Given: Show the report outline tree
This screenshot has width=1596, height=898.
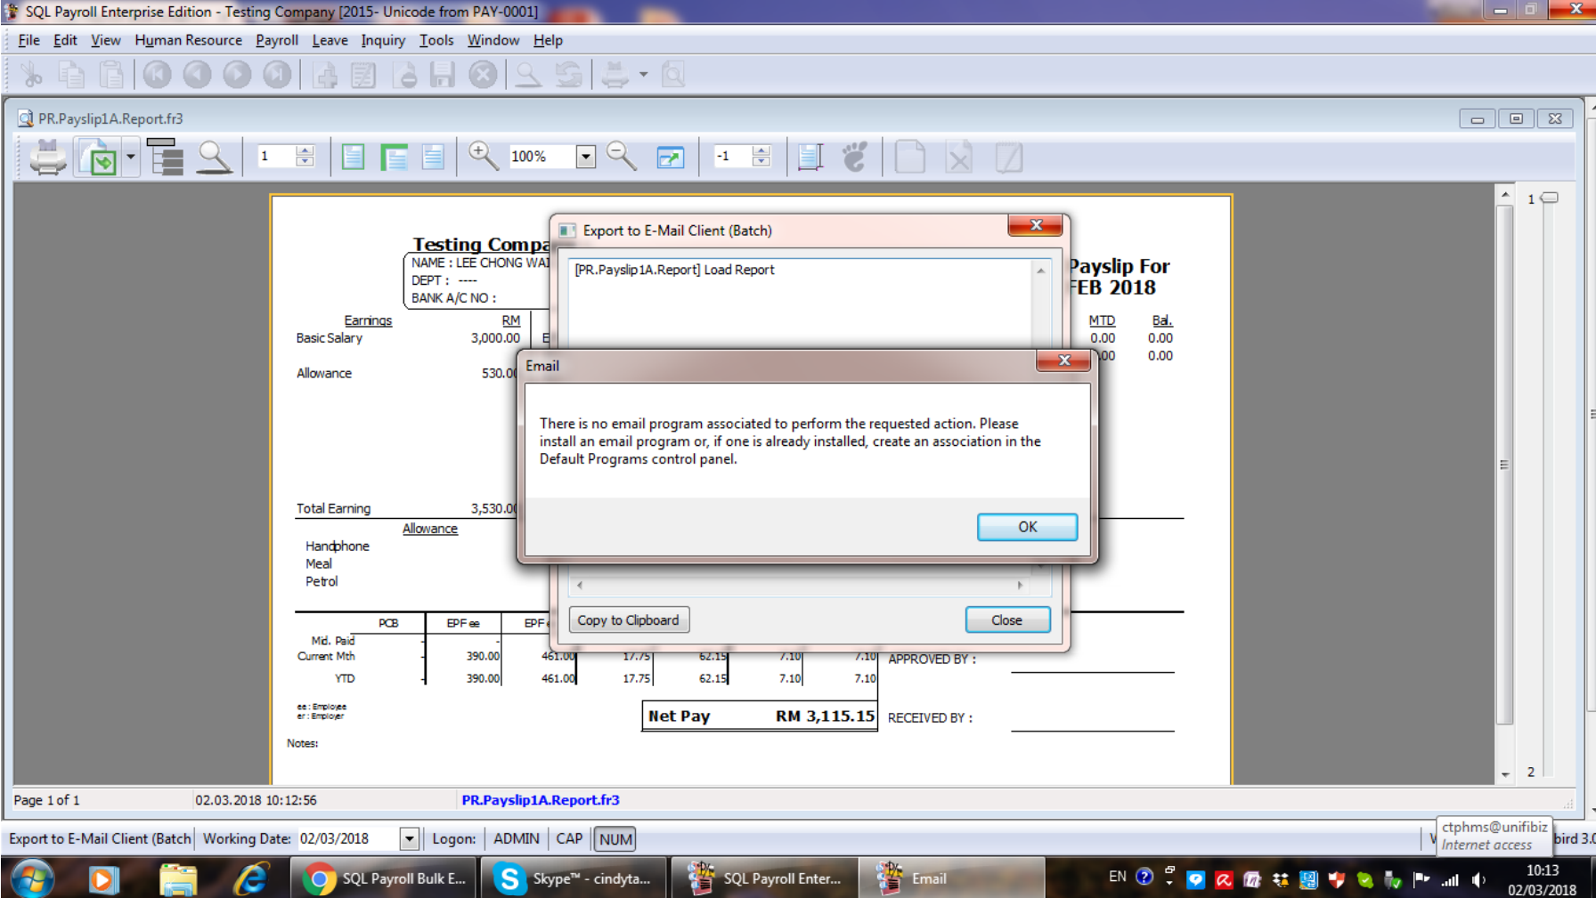Looking at the screenshot, I should click(166, 158).
